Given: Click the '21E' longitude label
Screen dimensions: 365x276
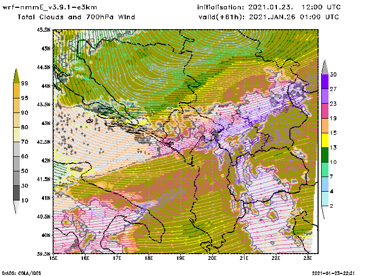Looking at the screenshot, I should pos(244,258).
